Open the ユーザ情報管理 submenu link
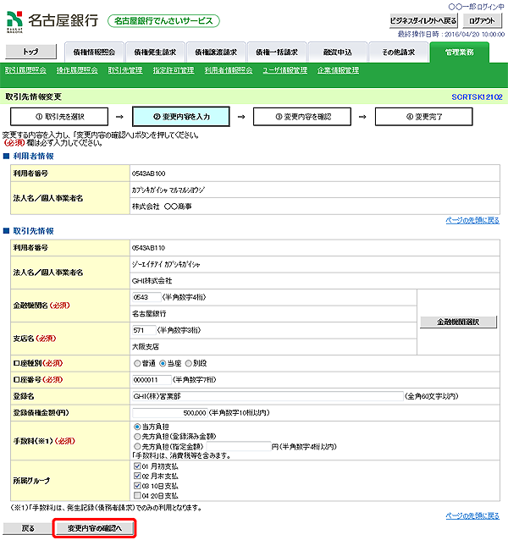 point(285,70)
